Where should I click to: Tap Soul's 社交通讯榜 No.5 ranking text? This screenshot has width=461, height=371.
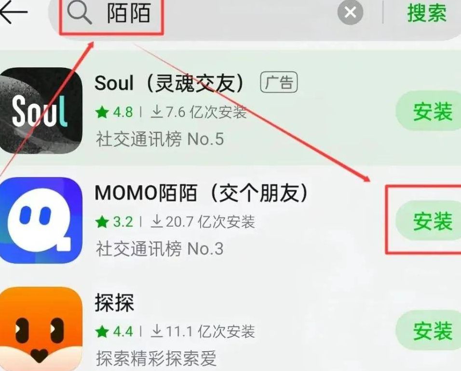pos(160,139)
